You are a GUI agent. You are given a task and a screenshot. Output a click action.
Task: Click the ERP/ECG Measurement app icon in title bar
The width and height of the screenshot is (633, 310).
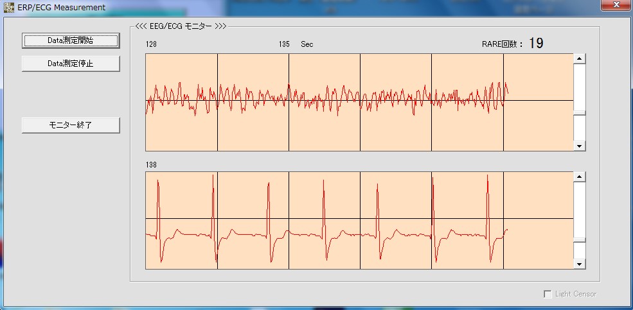coord(8,7)
